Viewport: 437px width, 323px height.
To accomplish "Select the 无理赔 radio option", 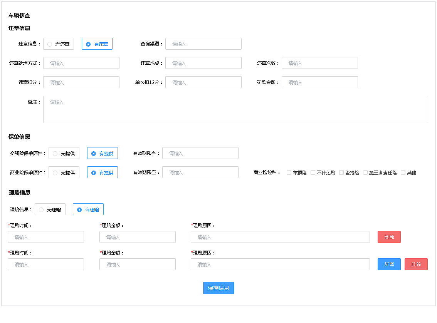I will pos(50,209).
